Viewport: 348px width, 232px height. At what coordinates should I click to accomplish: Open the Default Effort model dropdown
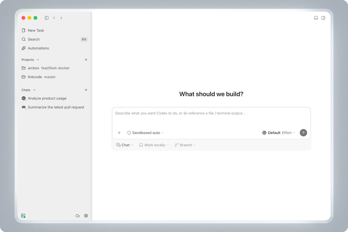pyautogui.click(x=279, y=133)
